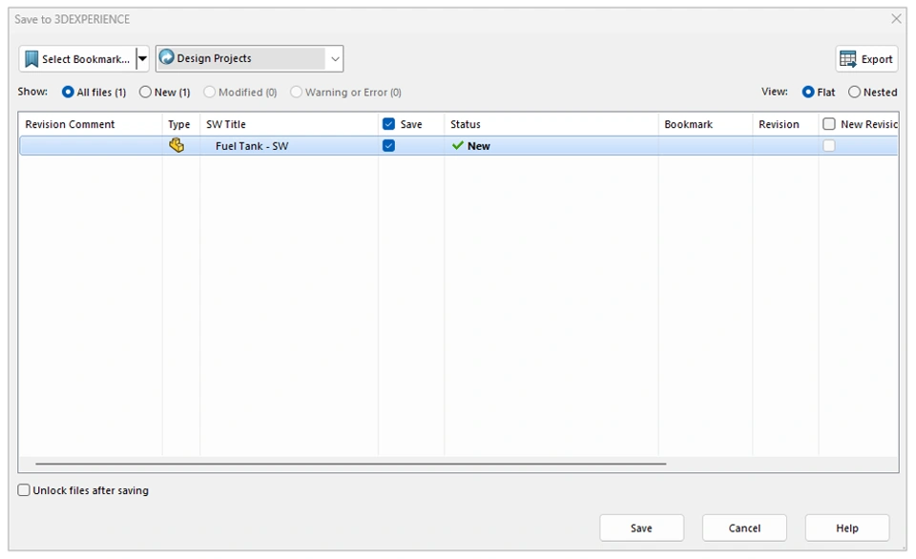This screenshot has height=559, width=916.
Task: Click the Revision Comment cell of Fuel Tank row
Action: click(x=91, y=146)
